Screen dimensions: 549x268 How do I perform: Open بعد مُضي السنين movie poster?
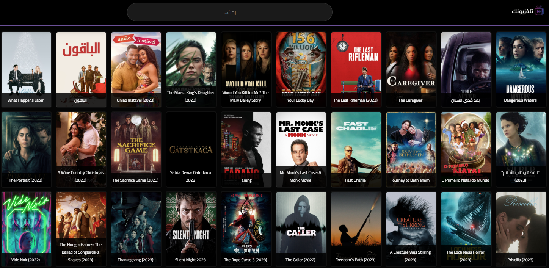pos(466,69)
